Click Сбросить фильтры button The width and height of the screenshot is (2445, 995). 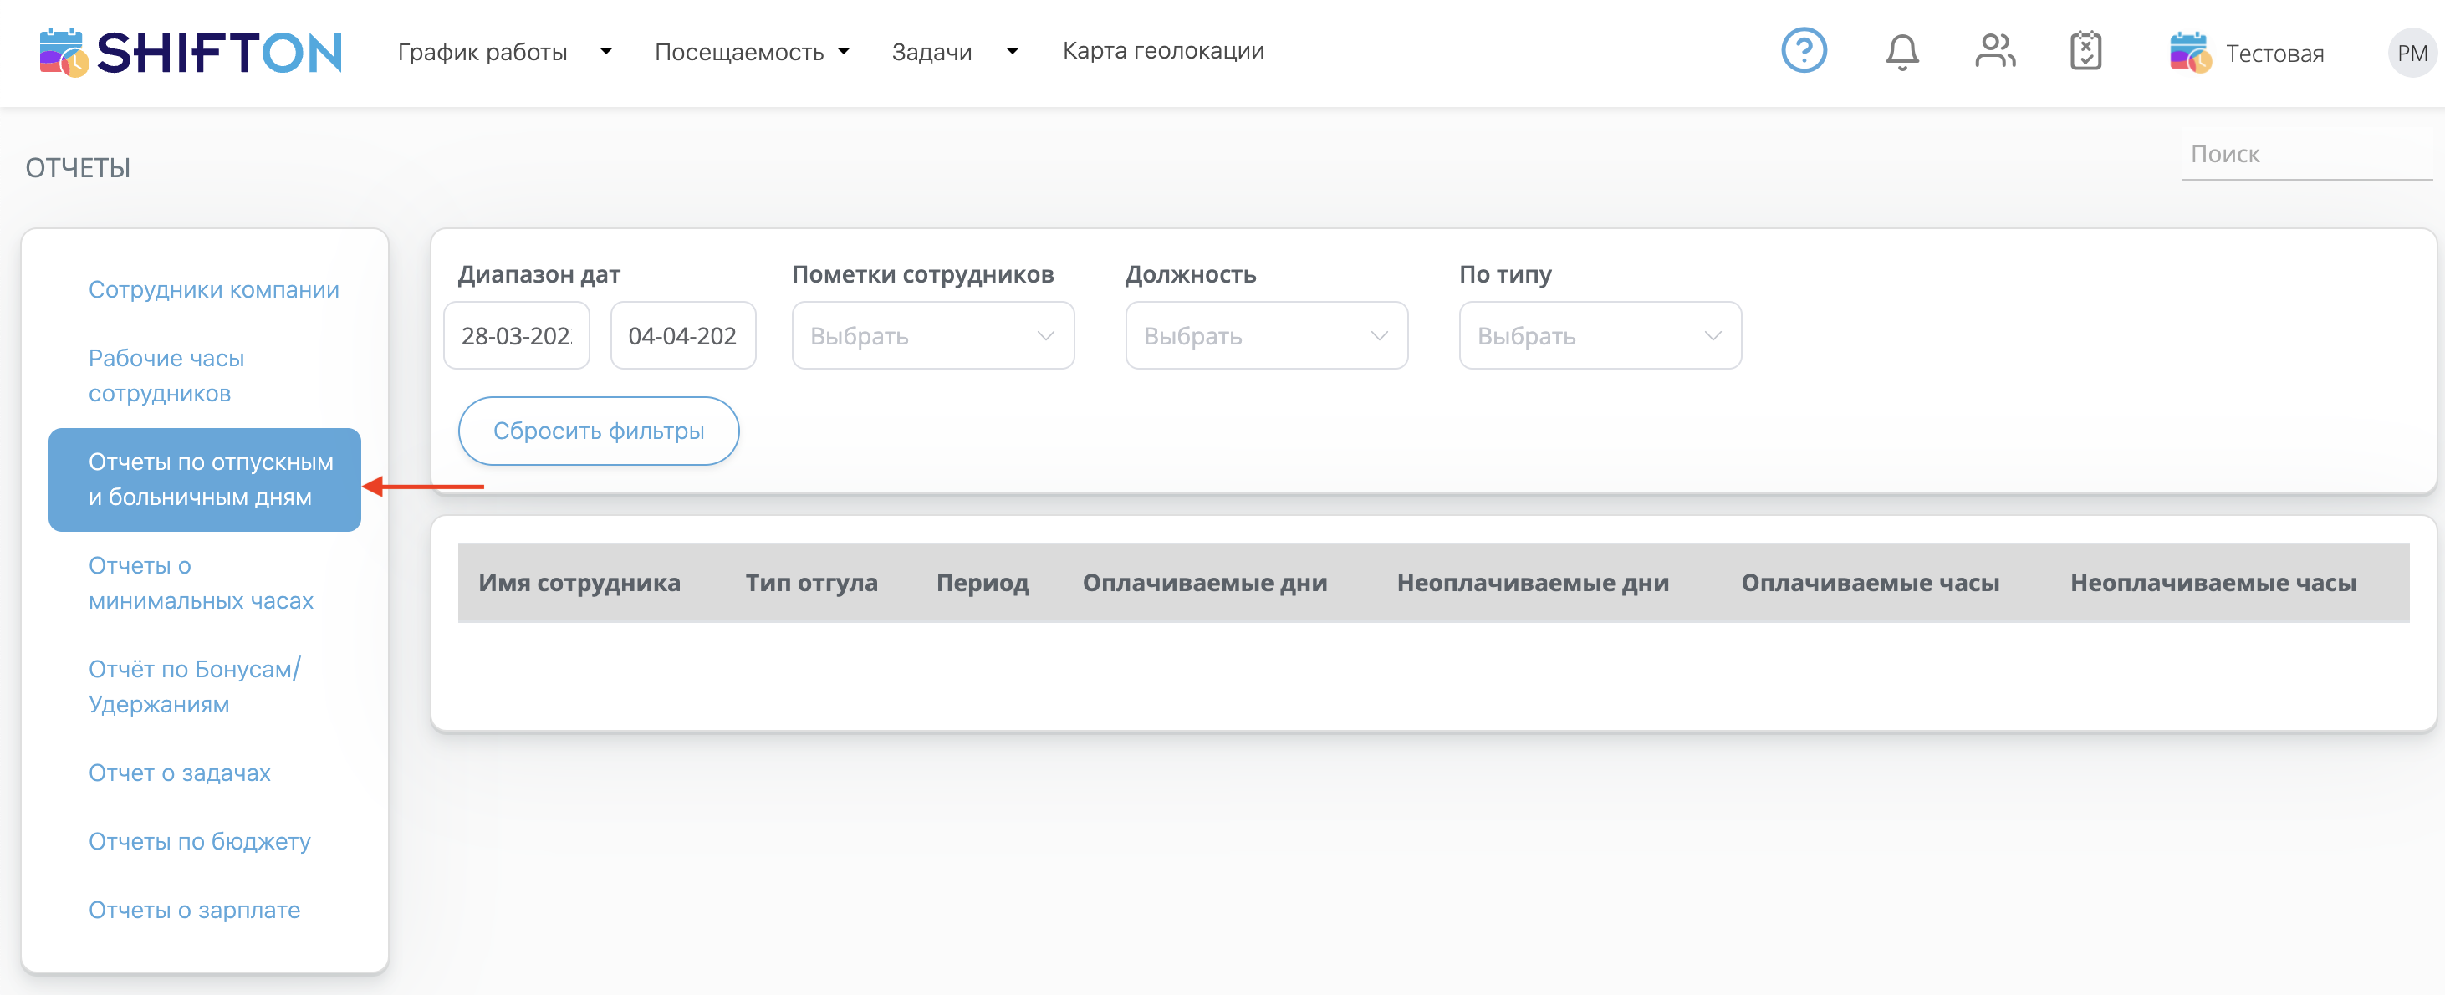pos(598,430)
